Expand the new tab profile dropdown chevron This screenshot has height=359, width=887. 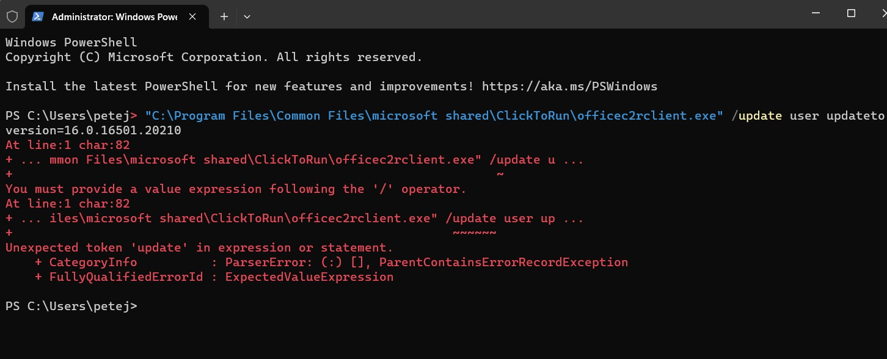(x=247, y=16)
